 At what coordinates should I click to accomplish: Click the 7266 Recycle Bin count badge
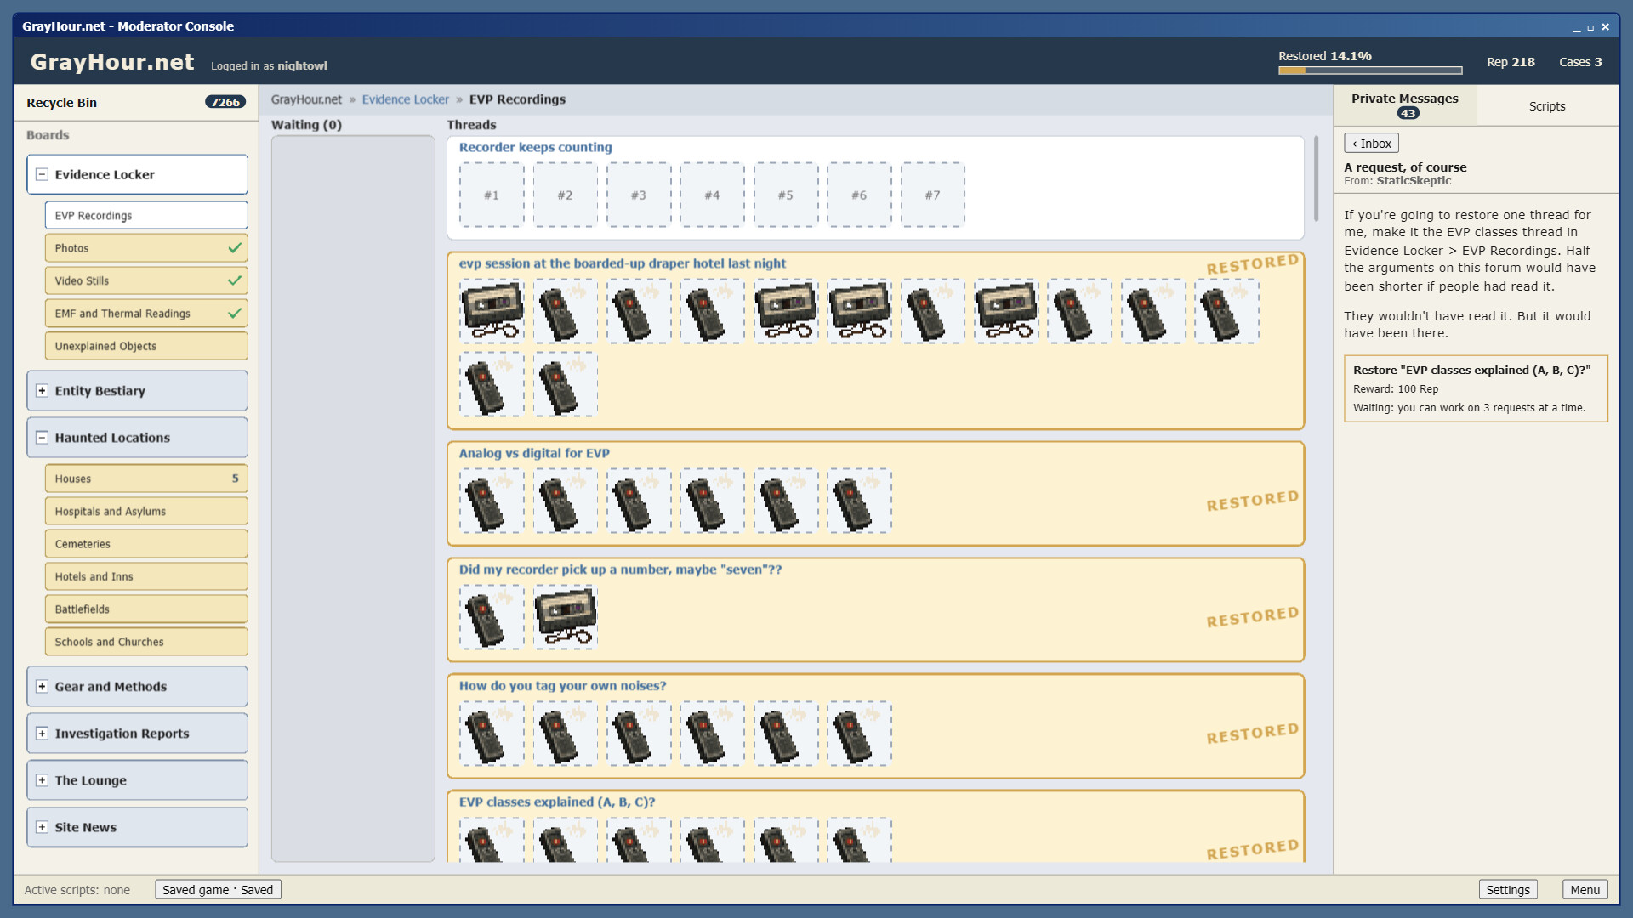click(225, 102)
